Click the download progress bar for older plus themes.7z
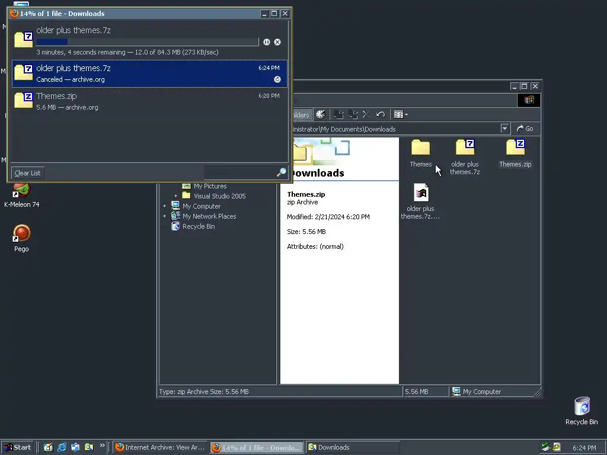The width and height of the screenshot is (607, 455). click(147, 42)
